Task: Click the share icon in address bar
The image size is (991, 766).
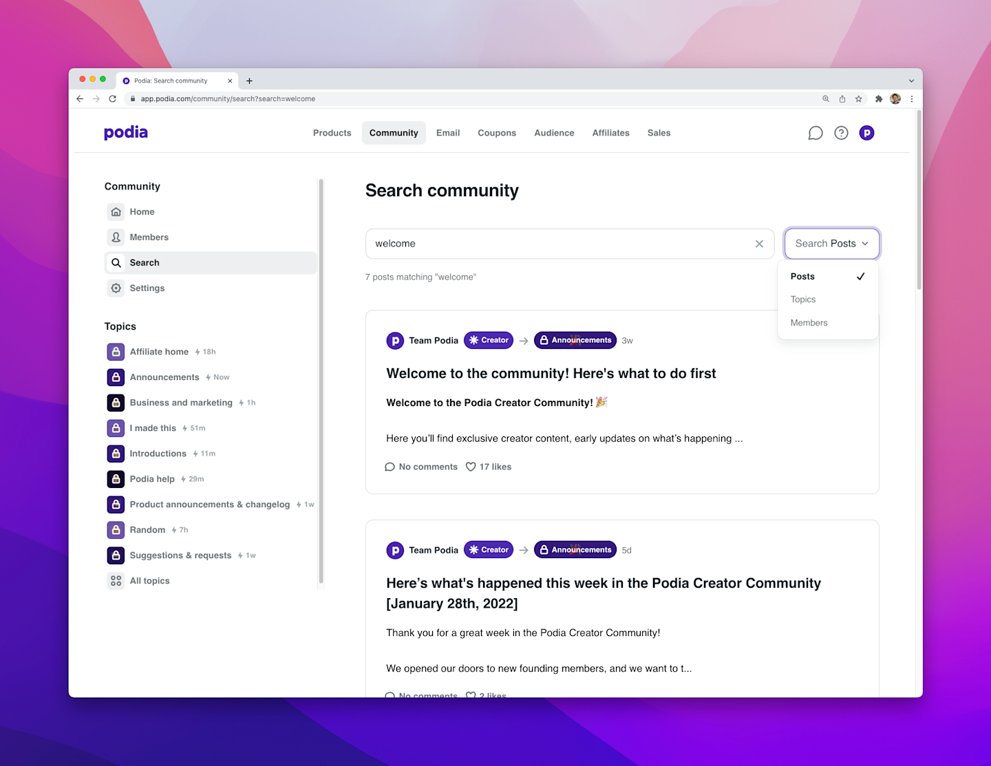Action: (842, 99)
